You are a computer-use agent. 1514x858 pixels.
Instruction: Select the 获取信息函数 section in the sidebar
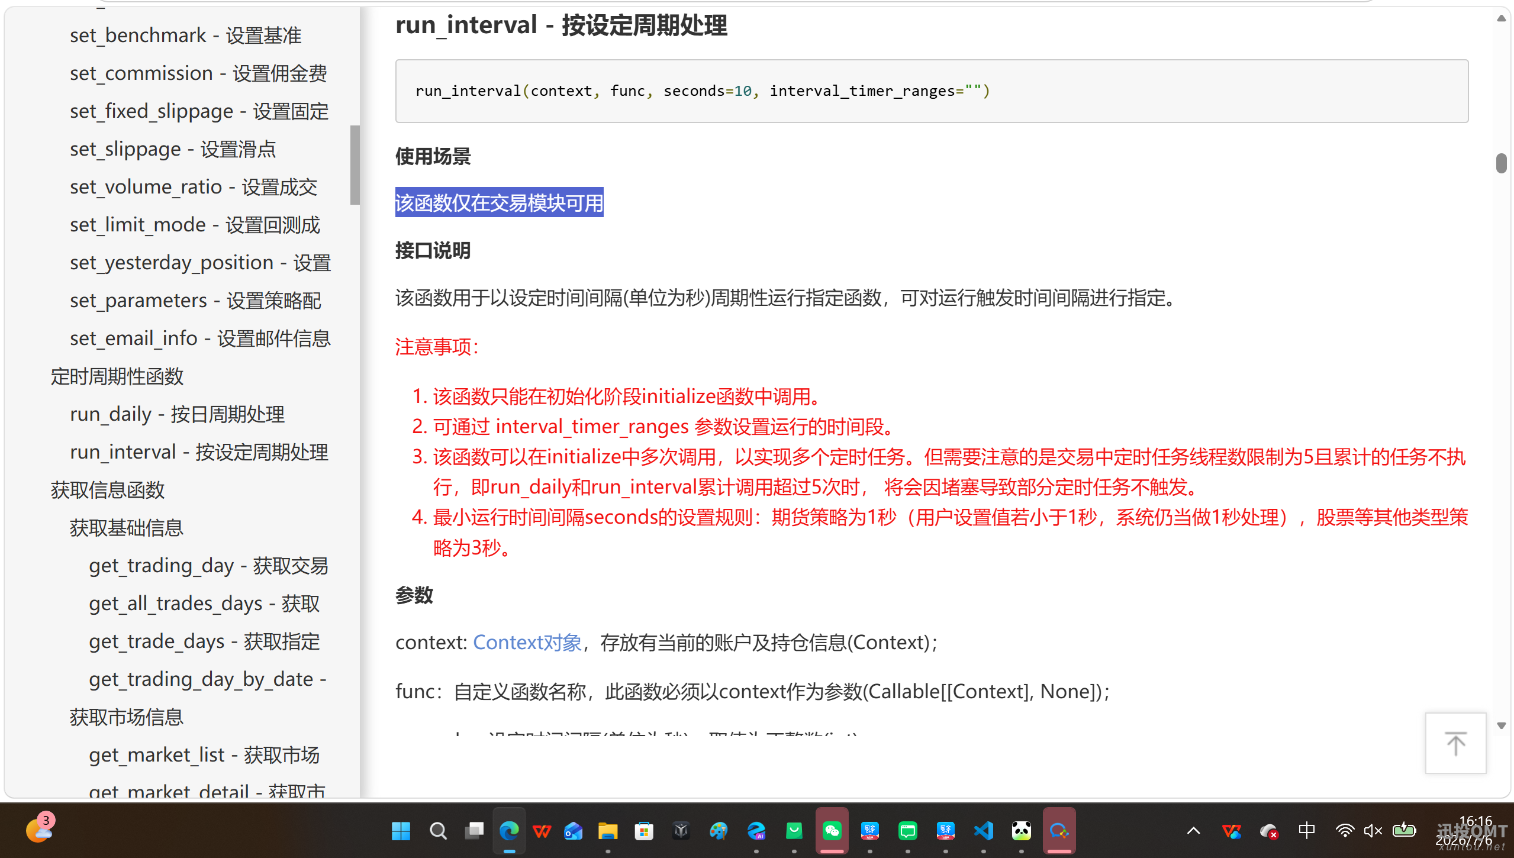108,490
